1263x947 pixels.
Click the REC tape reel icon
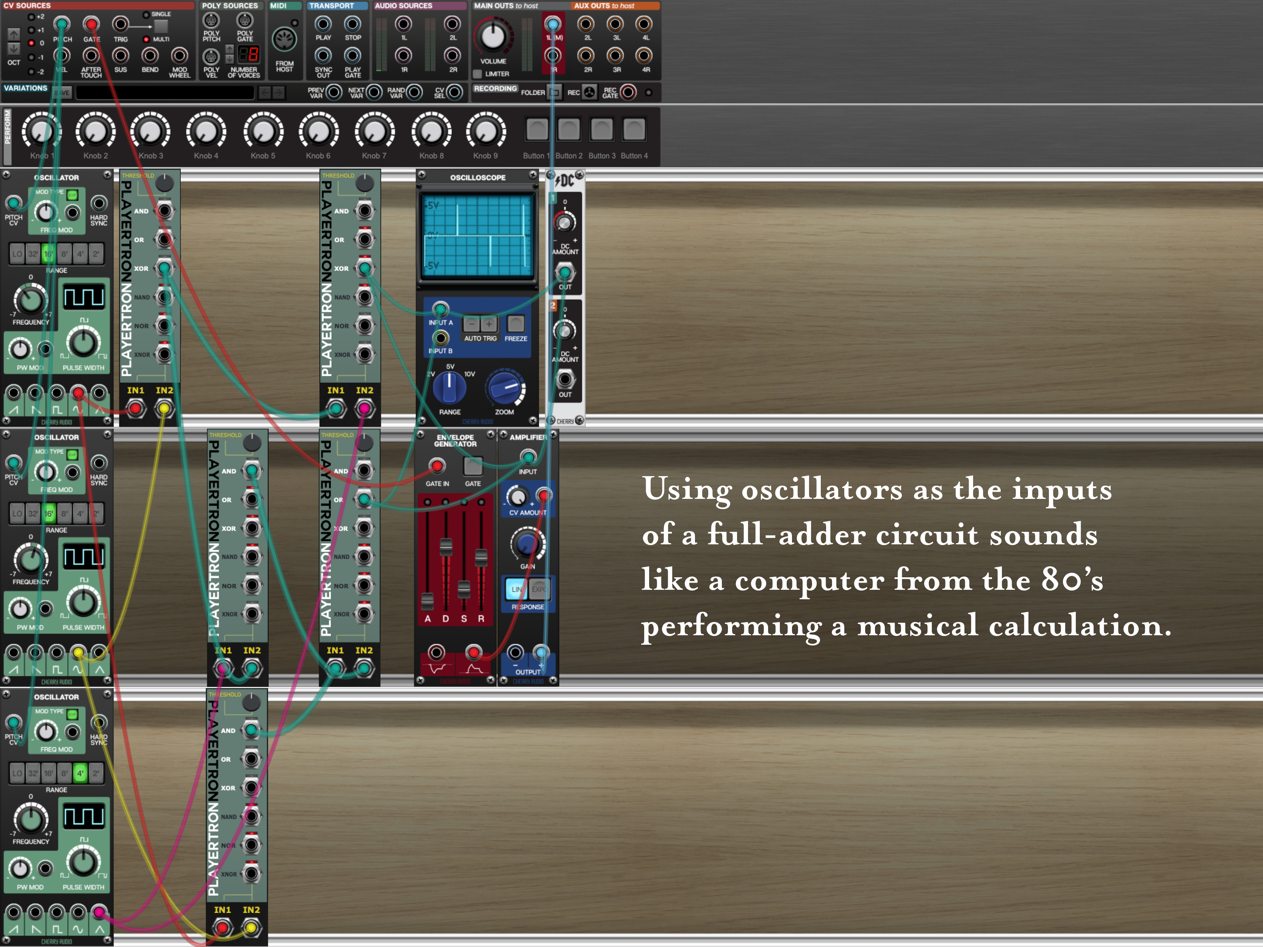click(x=590, y=92)
